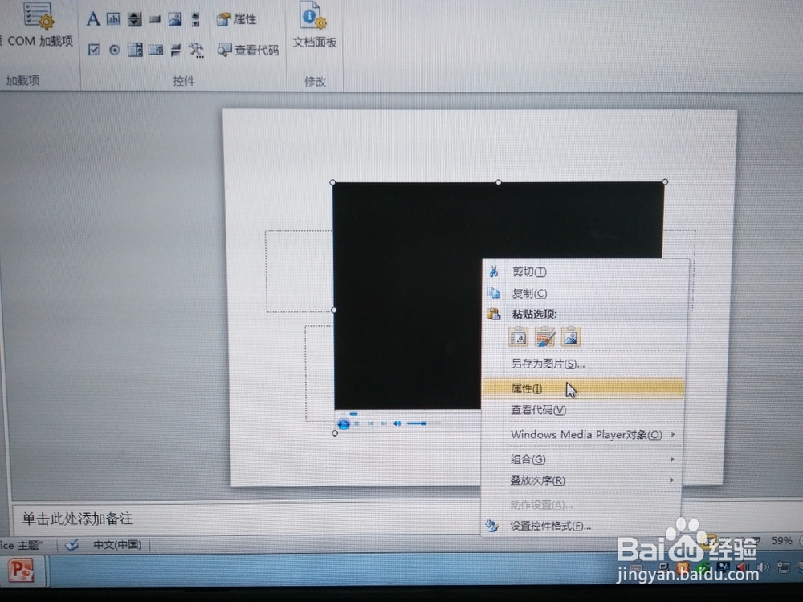
Task: Click the media player next button
Action: coord(384,424)
